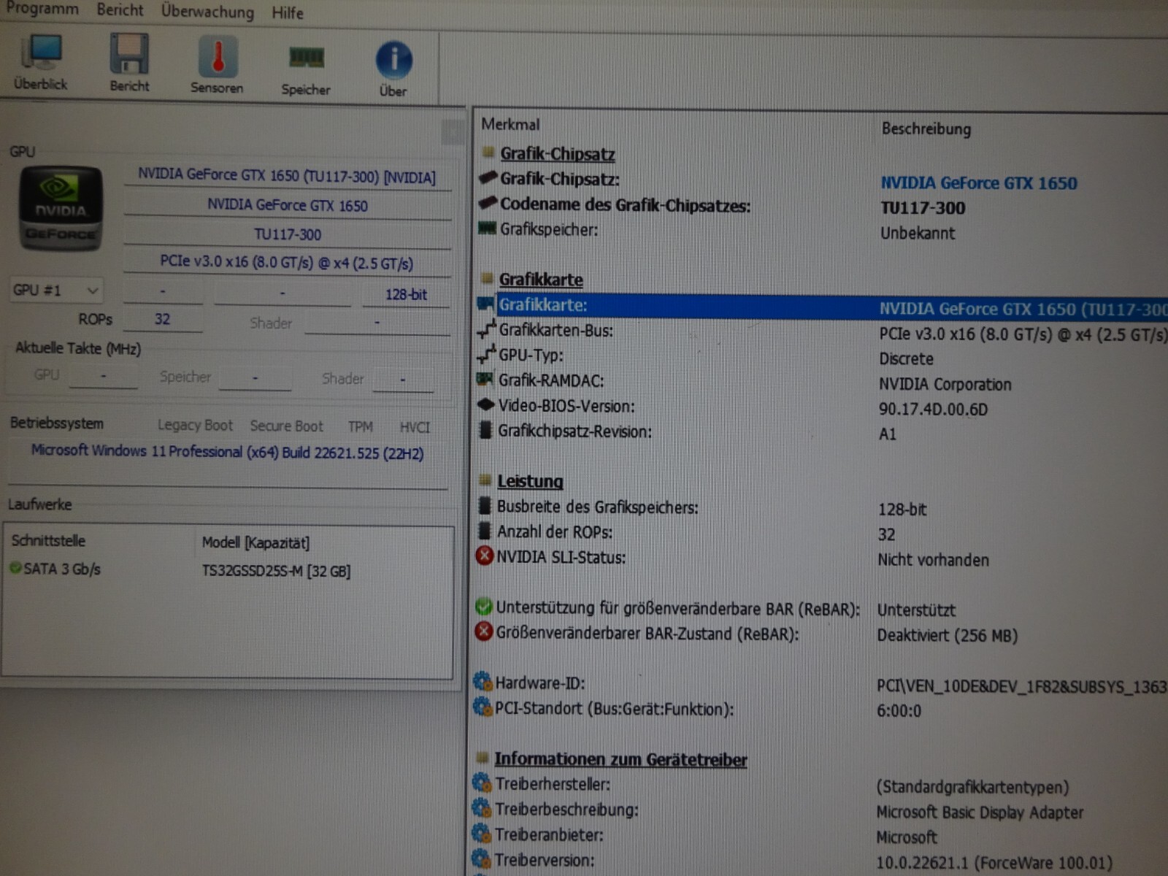Viewport: 1168px width, 876px height.
Task: Click the ROPs value 32 field
Action: pos(163,320)
